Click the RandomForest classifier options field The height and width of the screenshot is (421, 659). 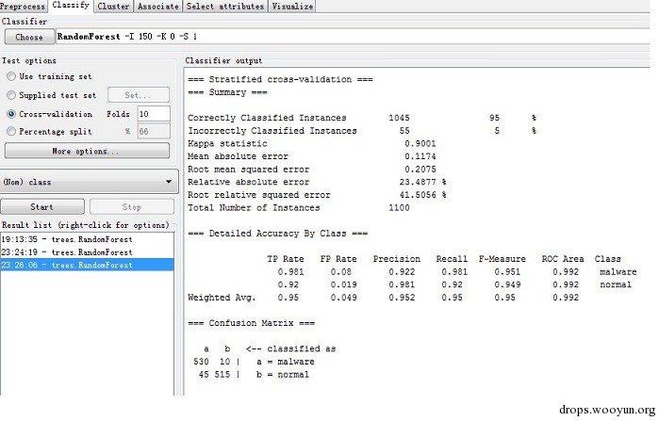pyautogui.click(x=353, y=37)
